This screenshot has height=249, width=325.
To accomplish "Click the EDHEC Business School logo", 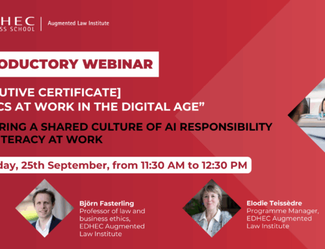I will click(17, 24).
